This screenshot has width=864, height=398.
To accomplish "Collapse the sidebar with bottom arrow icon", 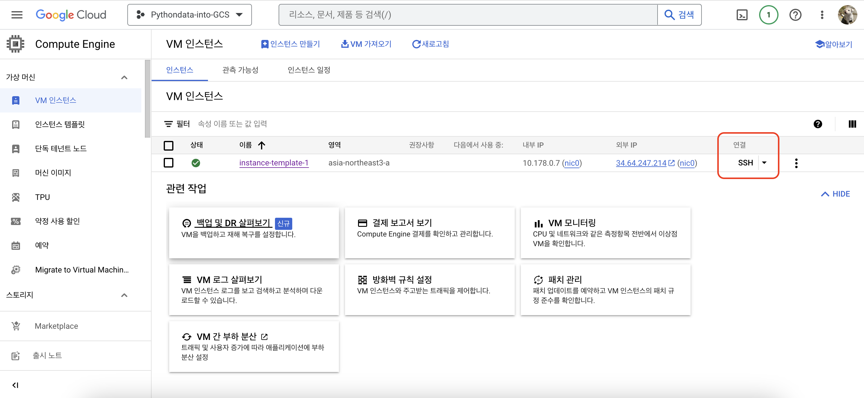I will tap(15, 385).
